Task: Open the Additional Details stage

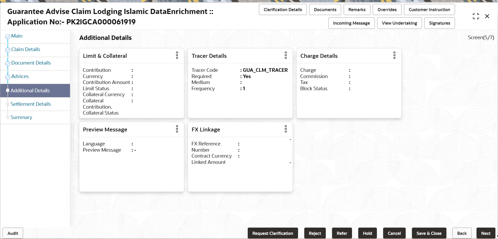Action: click(30, 90)
